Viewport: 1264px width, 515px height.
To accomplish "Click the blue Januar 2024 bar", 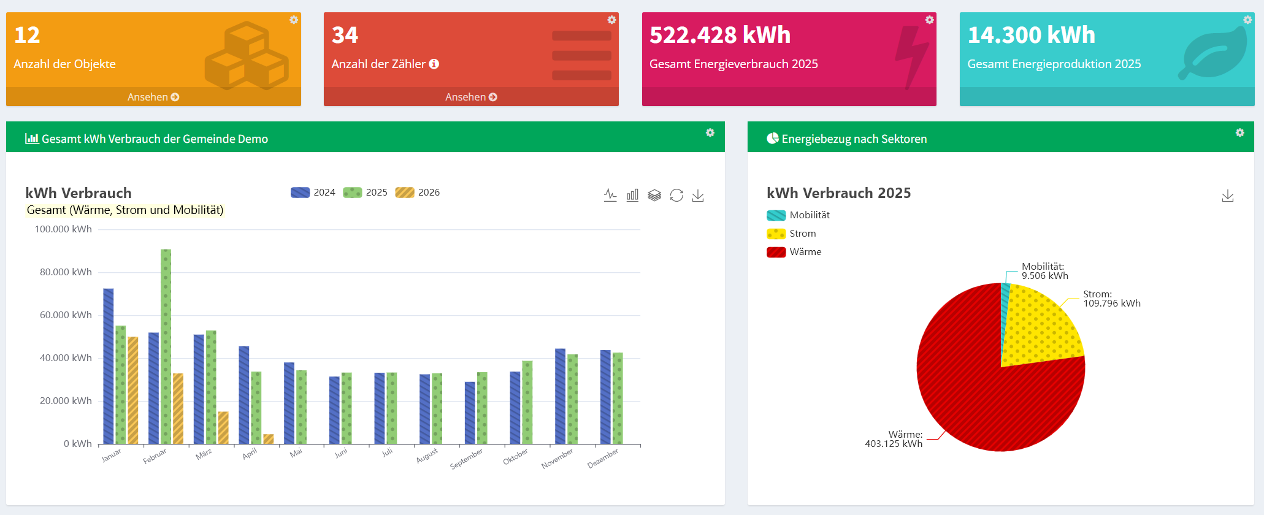I will pos(109,366).
